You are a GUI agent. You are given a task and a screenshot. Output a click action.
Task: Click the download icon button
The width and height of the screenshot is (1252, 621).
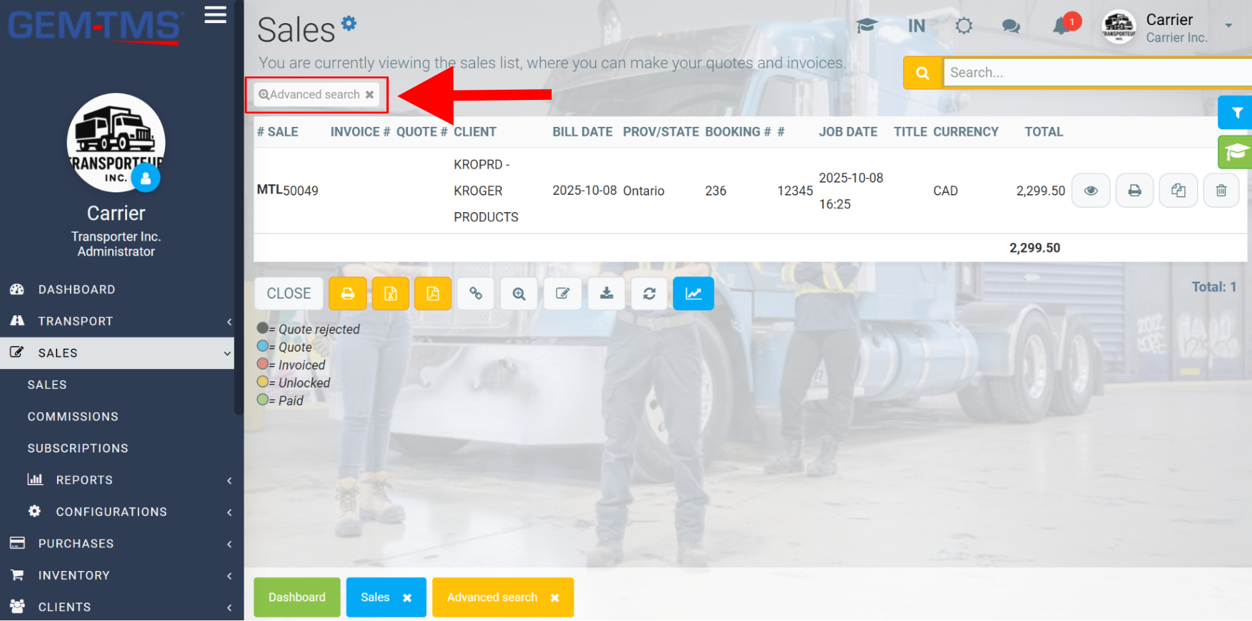coord(606,294)
